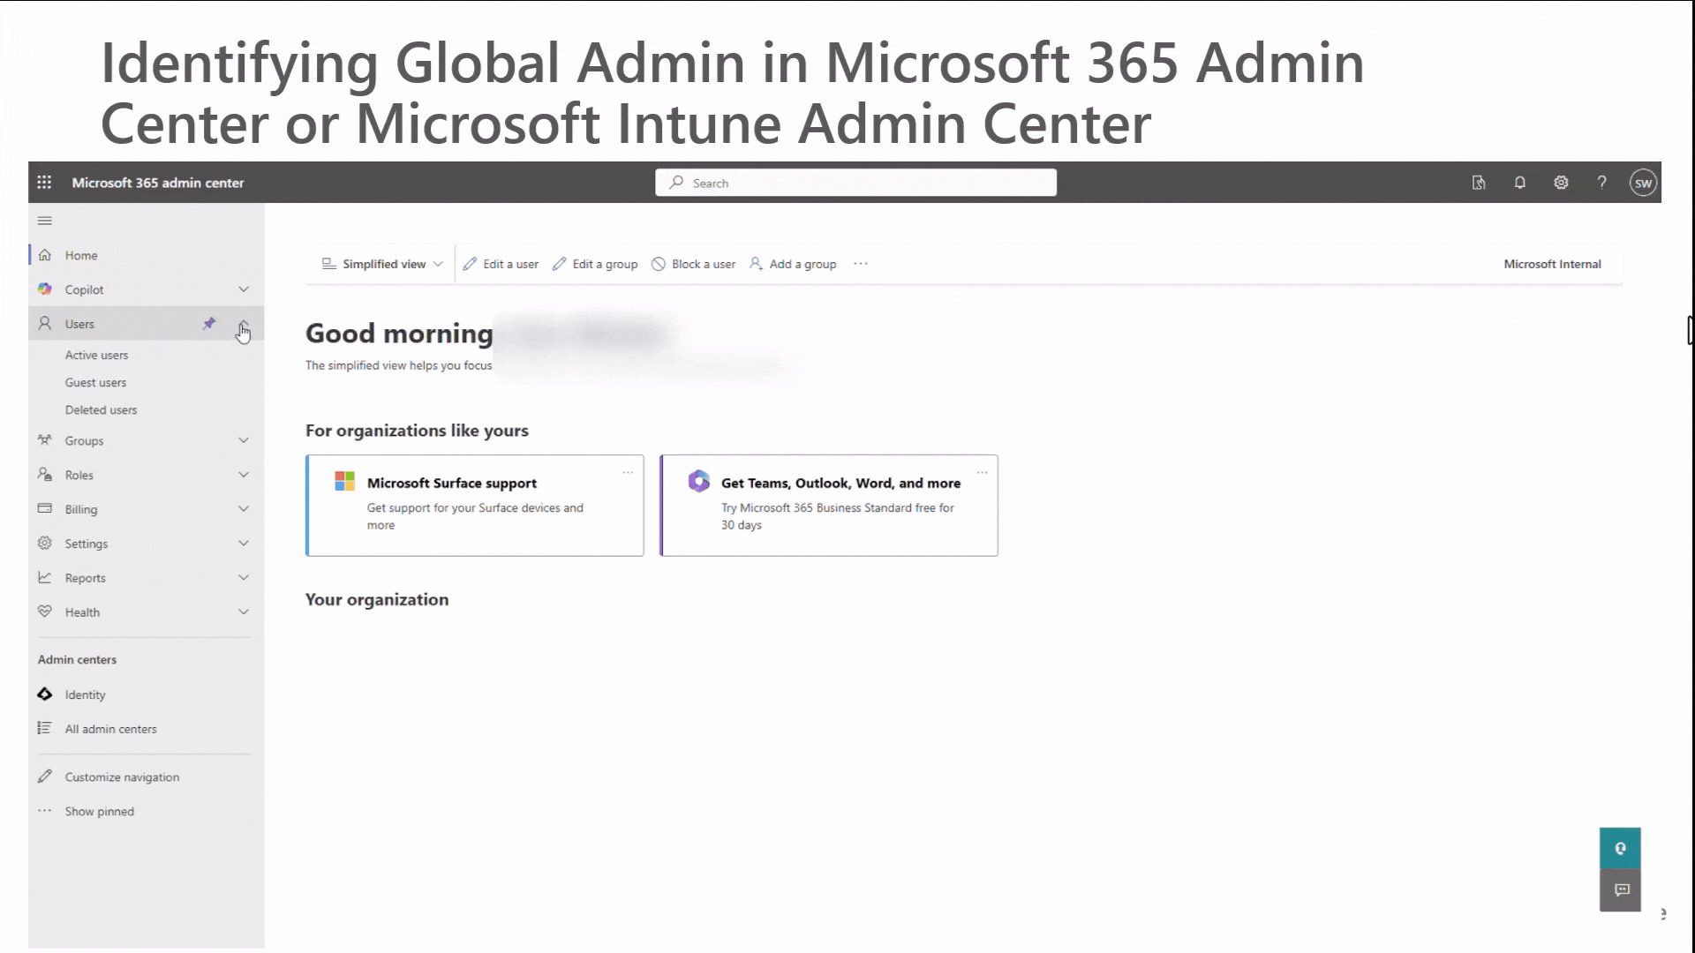Click the Microsoft Internal label
This screenshot has width=1695, height=953.
[1552, 264]
